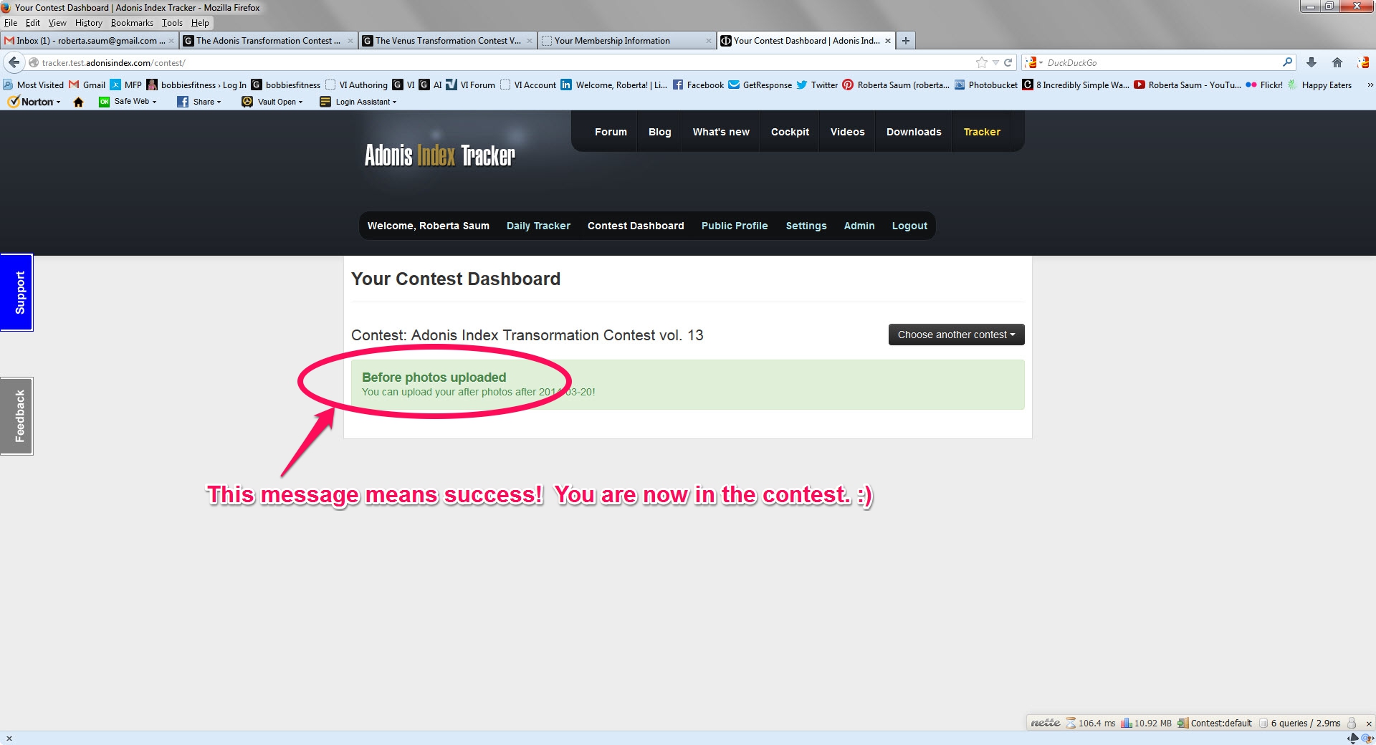Reload the page with the refresh icon

(1008, 62)
